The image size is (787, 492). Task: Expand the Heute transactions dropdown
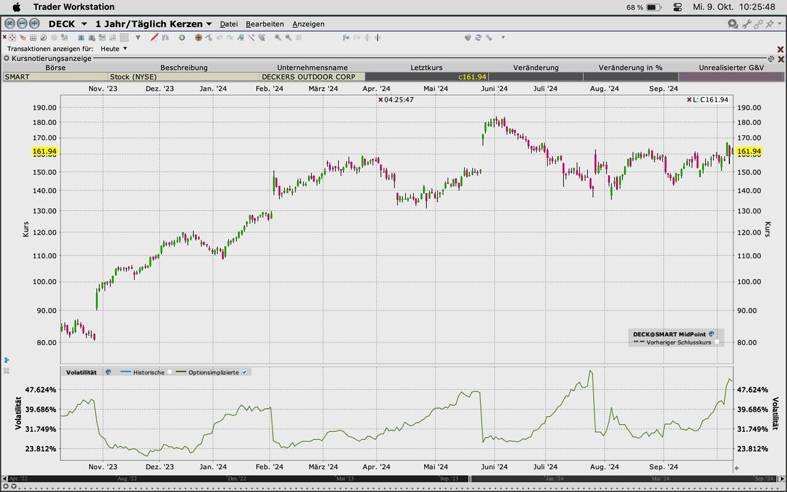[125, 49]
